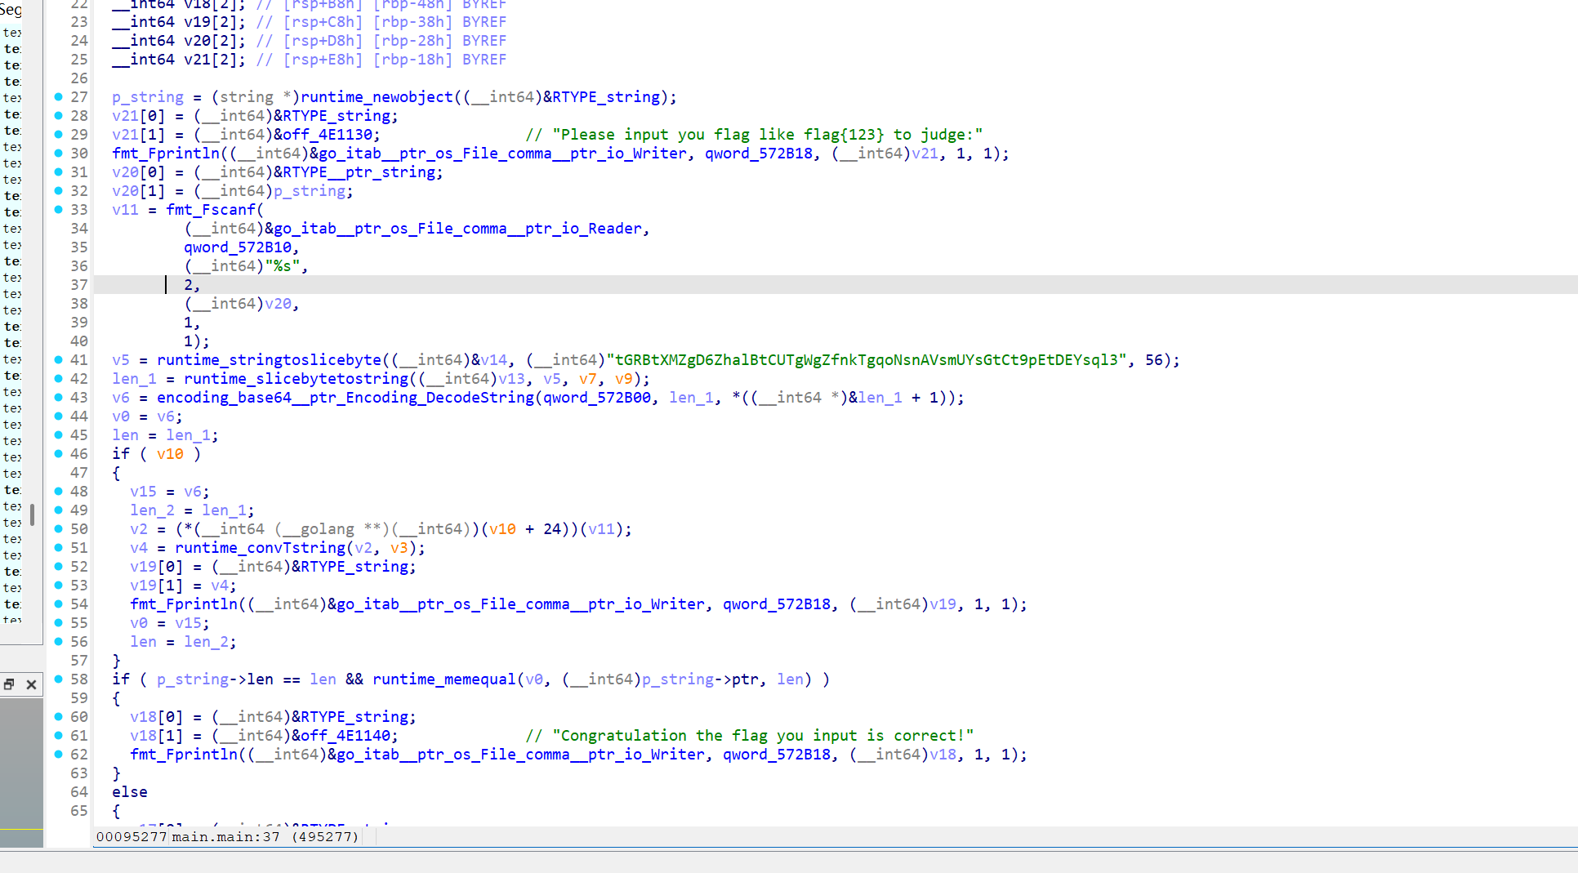Click the float/undock panel icon

(x=9, y=684)
